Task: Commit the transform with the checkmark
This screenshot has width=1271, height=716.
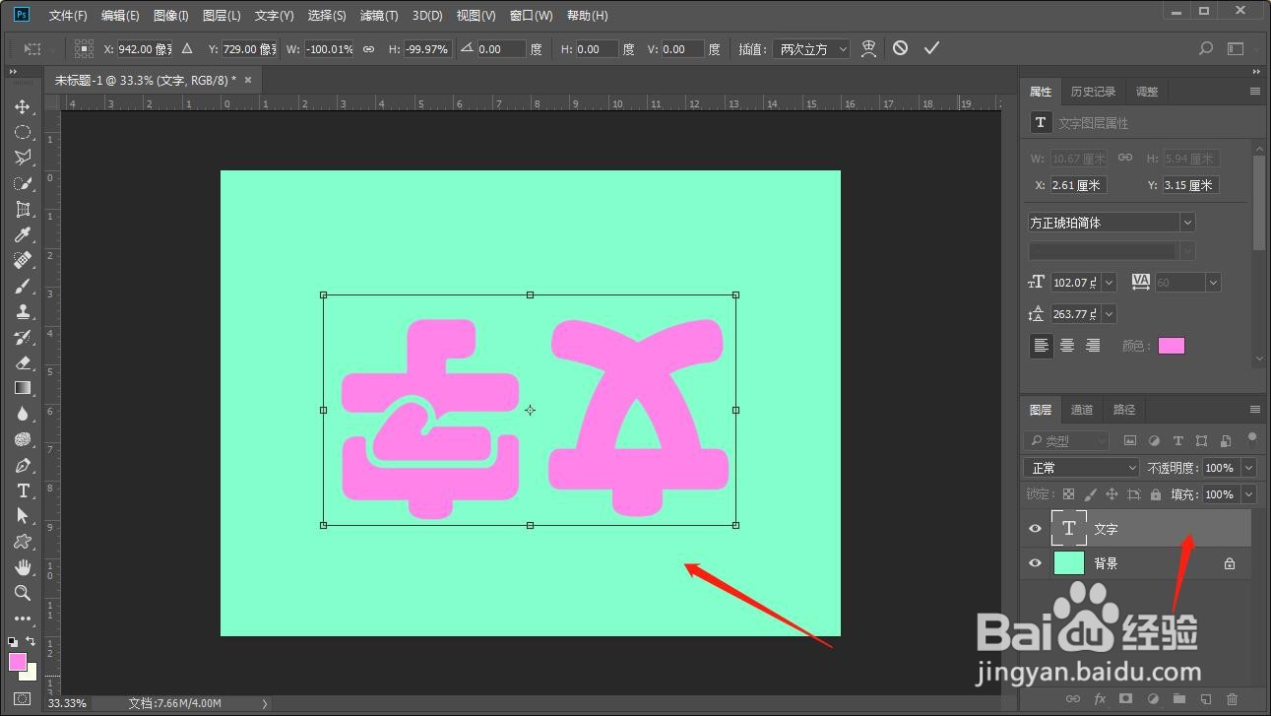Action: point(931,48)
